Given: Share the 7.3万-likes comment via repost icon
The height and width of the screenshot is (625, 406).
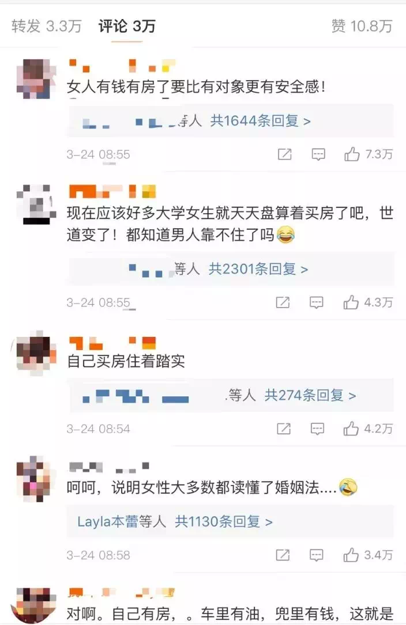Looking at the screenshot, I should (285, 154).
